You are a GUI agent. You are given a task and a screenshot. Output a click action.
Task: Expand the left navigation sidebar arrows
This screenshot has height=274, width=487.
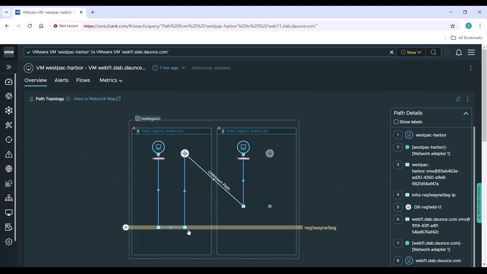[9, 67]
